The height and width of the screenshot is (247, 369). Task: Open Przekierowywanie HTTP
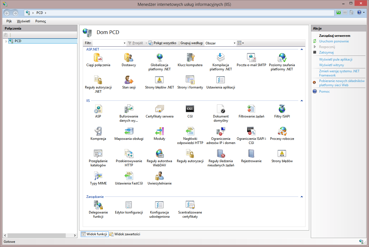(x=129, y=158)
